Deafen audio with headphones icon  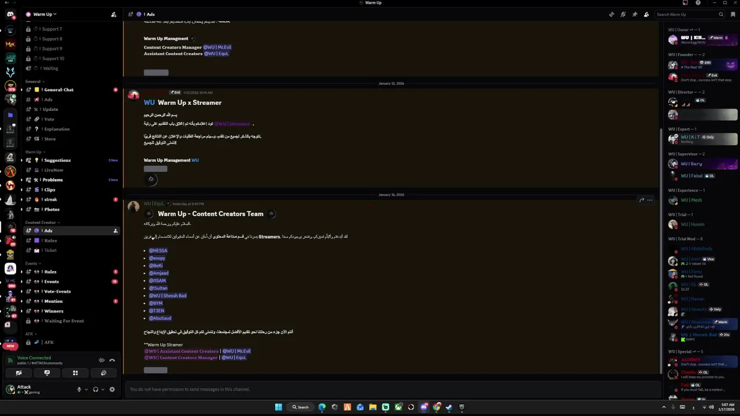pos(95,389)
